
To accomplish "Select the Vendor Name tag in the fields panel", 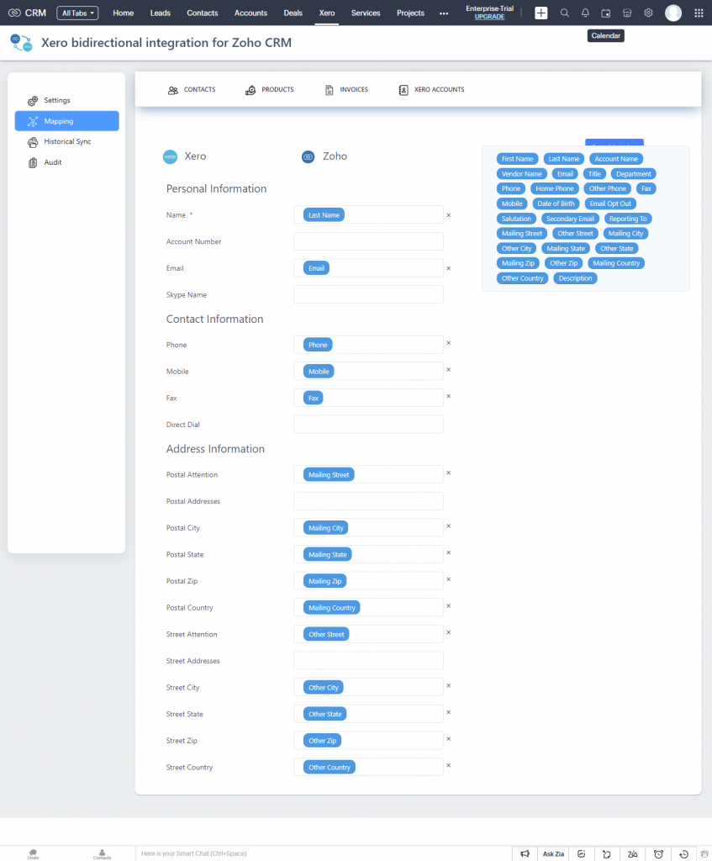I will (521, 174).
